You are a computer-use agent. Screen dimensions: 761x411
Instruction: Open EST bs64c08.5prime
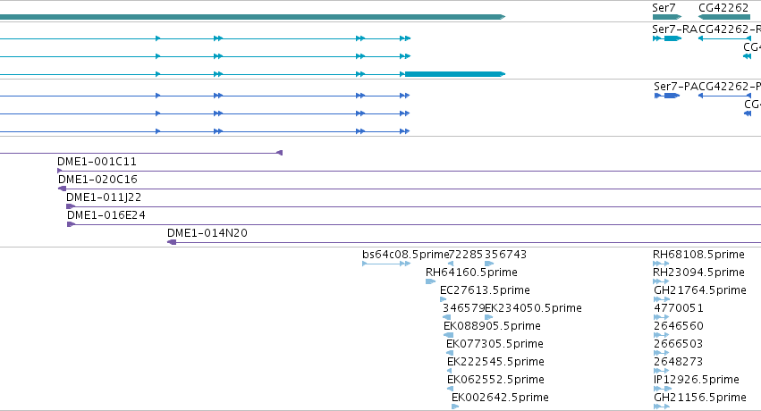[x=405, y=255]
